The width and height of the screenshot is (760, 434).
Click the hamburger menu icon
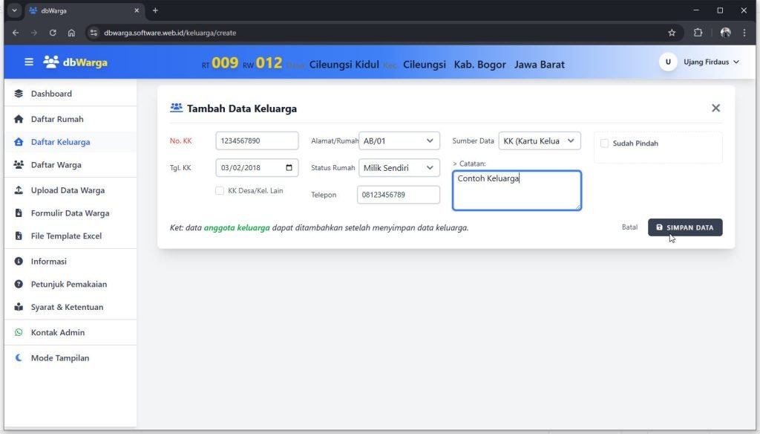point(29,62)
